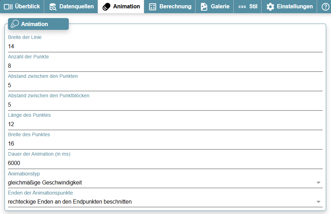331x214 pixels.
Task: Focus the Anzahl der Punkte input
Action: [165, 66]
